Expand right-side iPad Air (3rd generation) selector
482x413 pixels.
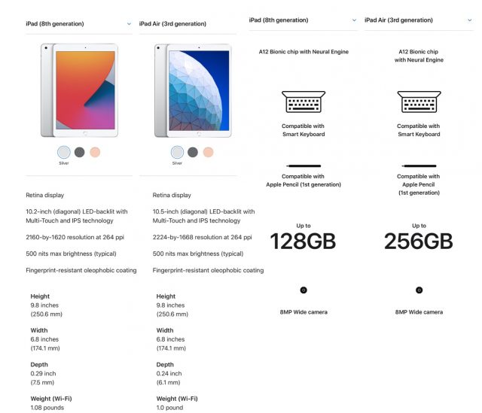coord(469,20)
